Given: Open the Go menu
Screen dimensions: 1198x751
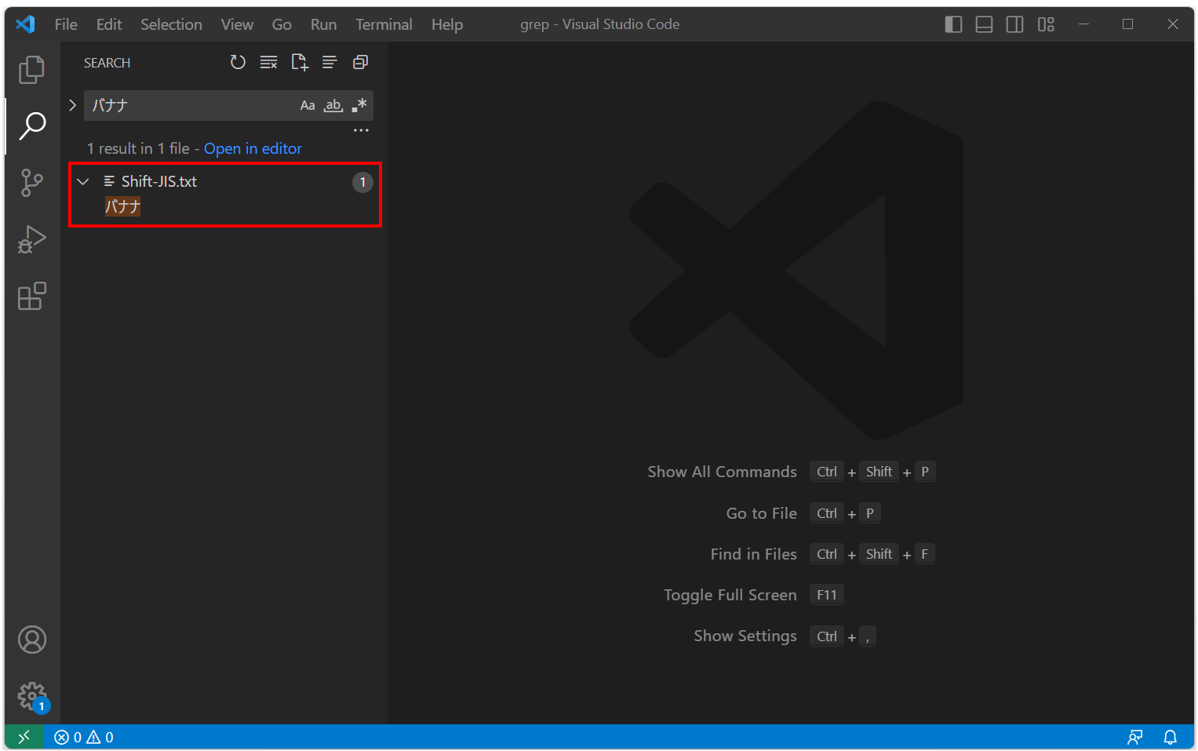Looking at the screenshot, I should (282, 24).
